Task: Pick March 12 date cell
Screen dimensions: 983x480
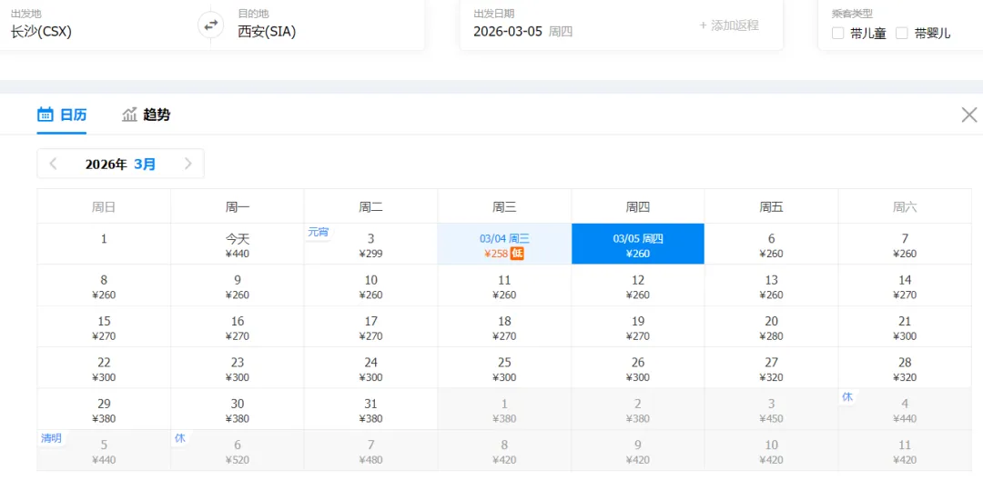Action: point(638,285)
